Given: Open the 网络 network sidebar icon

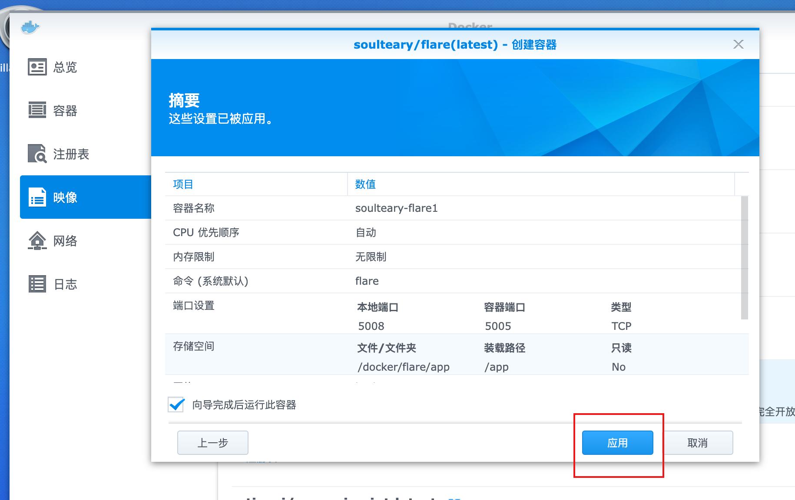Looking at the screenshot, I should [37, 241].
